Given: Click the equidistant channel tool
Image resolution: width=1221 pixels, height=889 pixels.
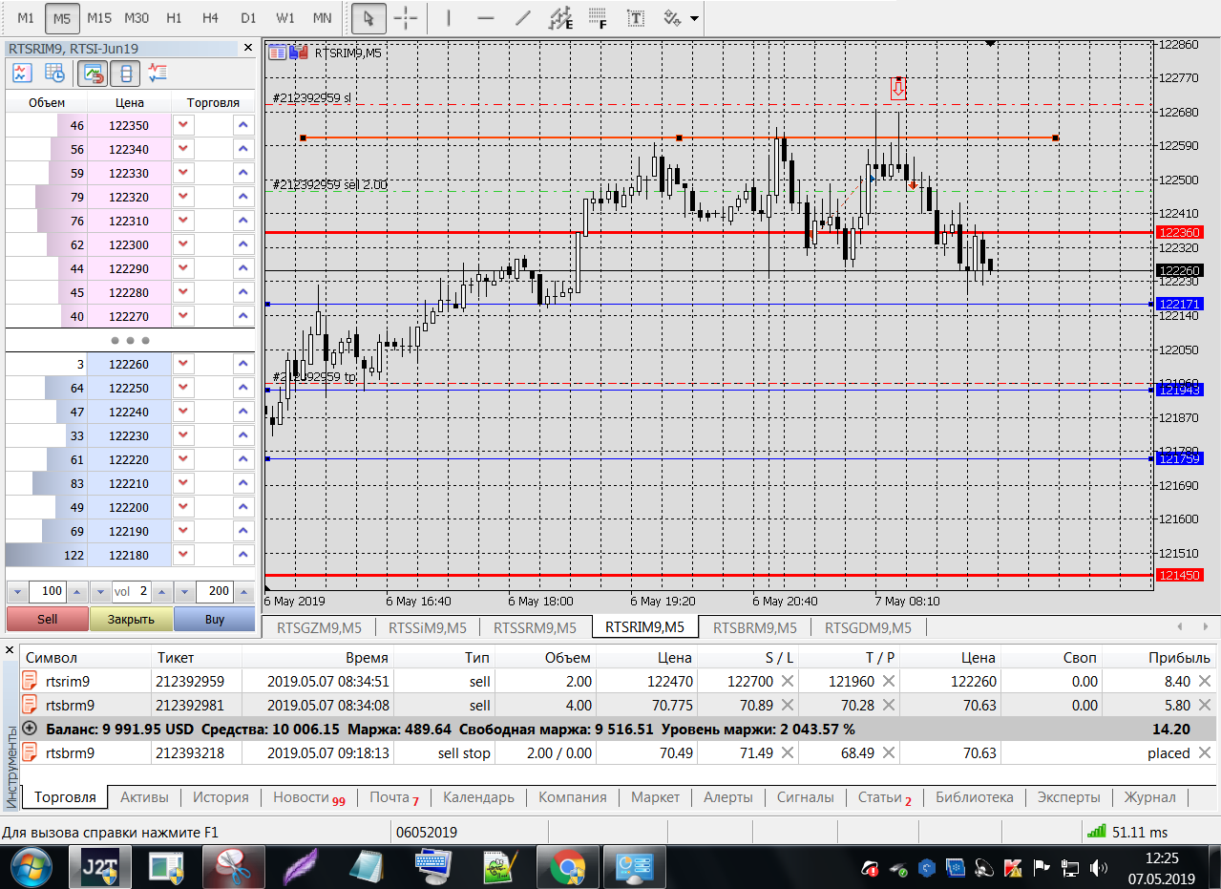Looking at the screenshot, I should pos(560,18).
